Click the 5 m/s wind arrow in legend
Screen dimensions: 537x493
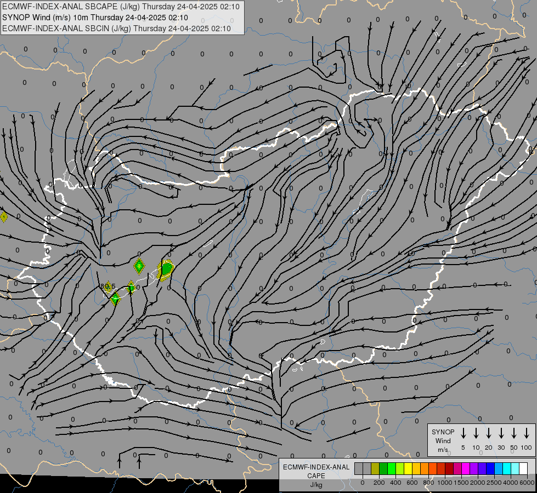[463, 433]
